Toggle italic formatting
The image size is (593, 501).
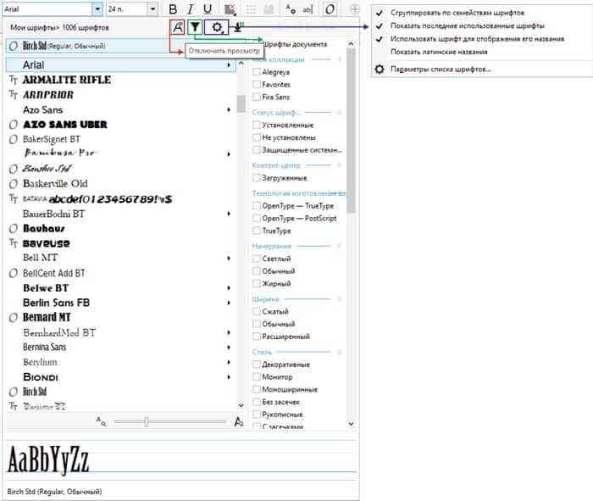[x=191, y=8]
